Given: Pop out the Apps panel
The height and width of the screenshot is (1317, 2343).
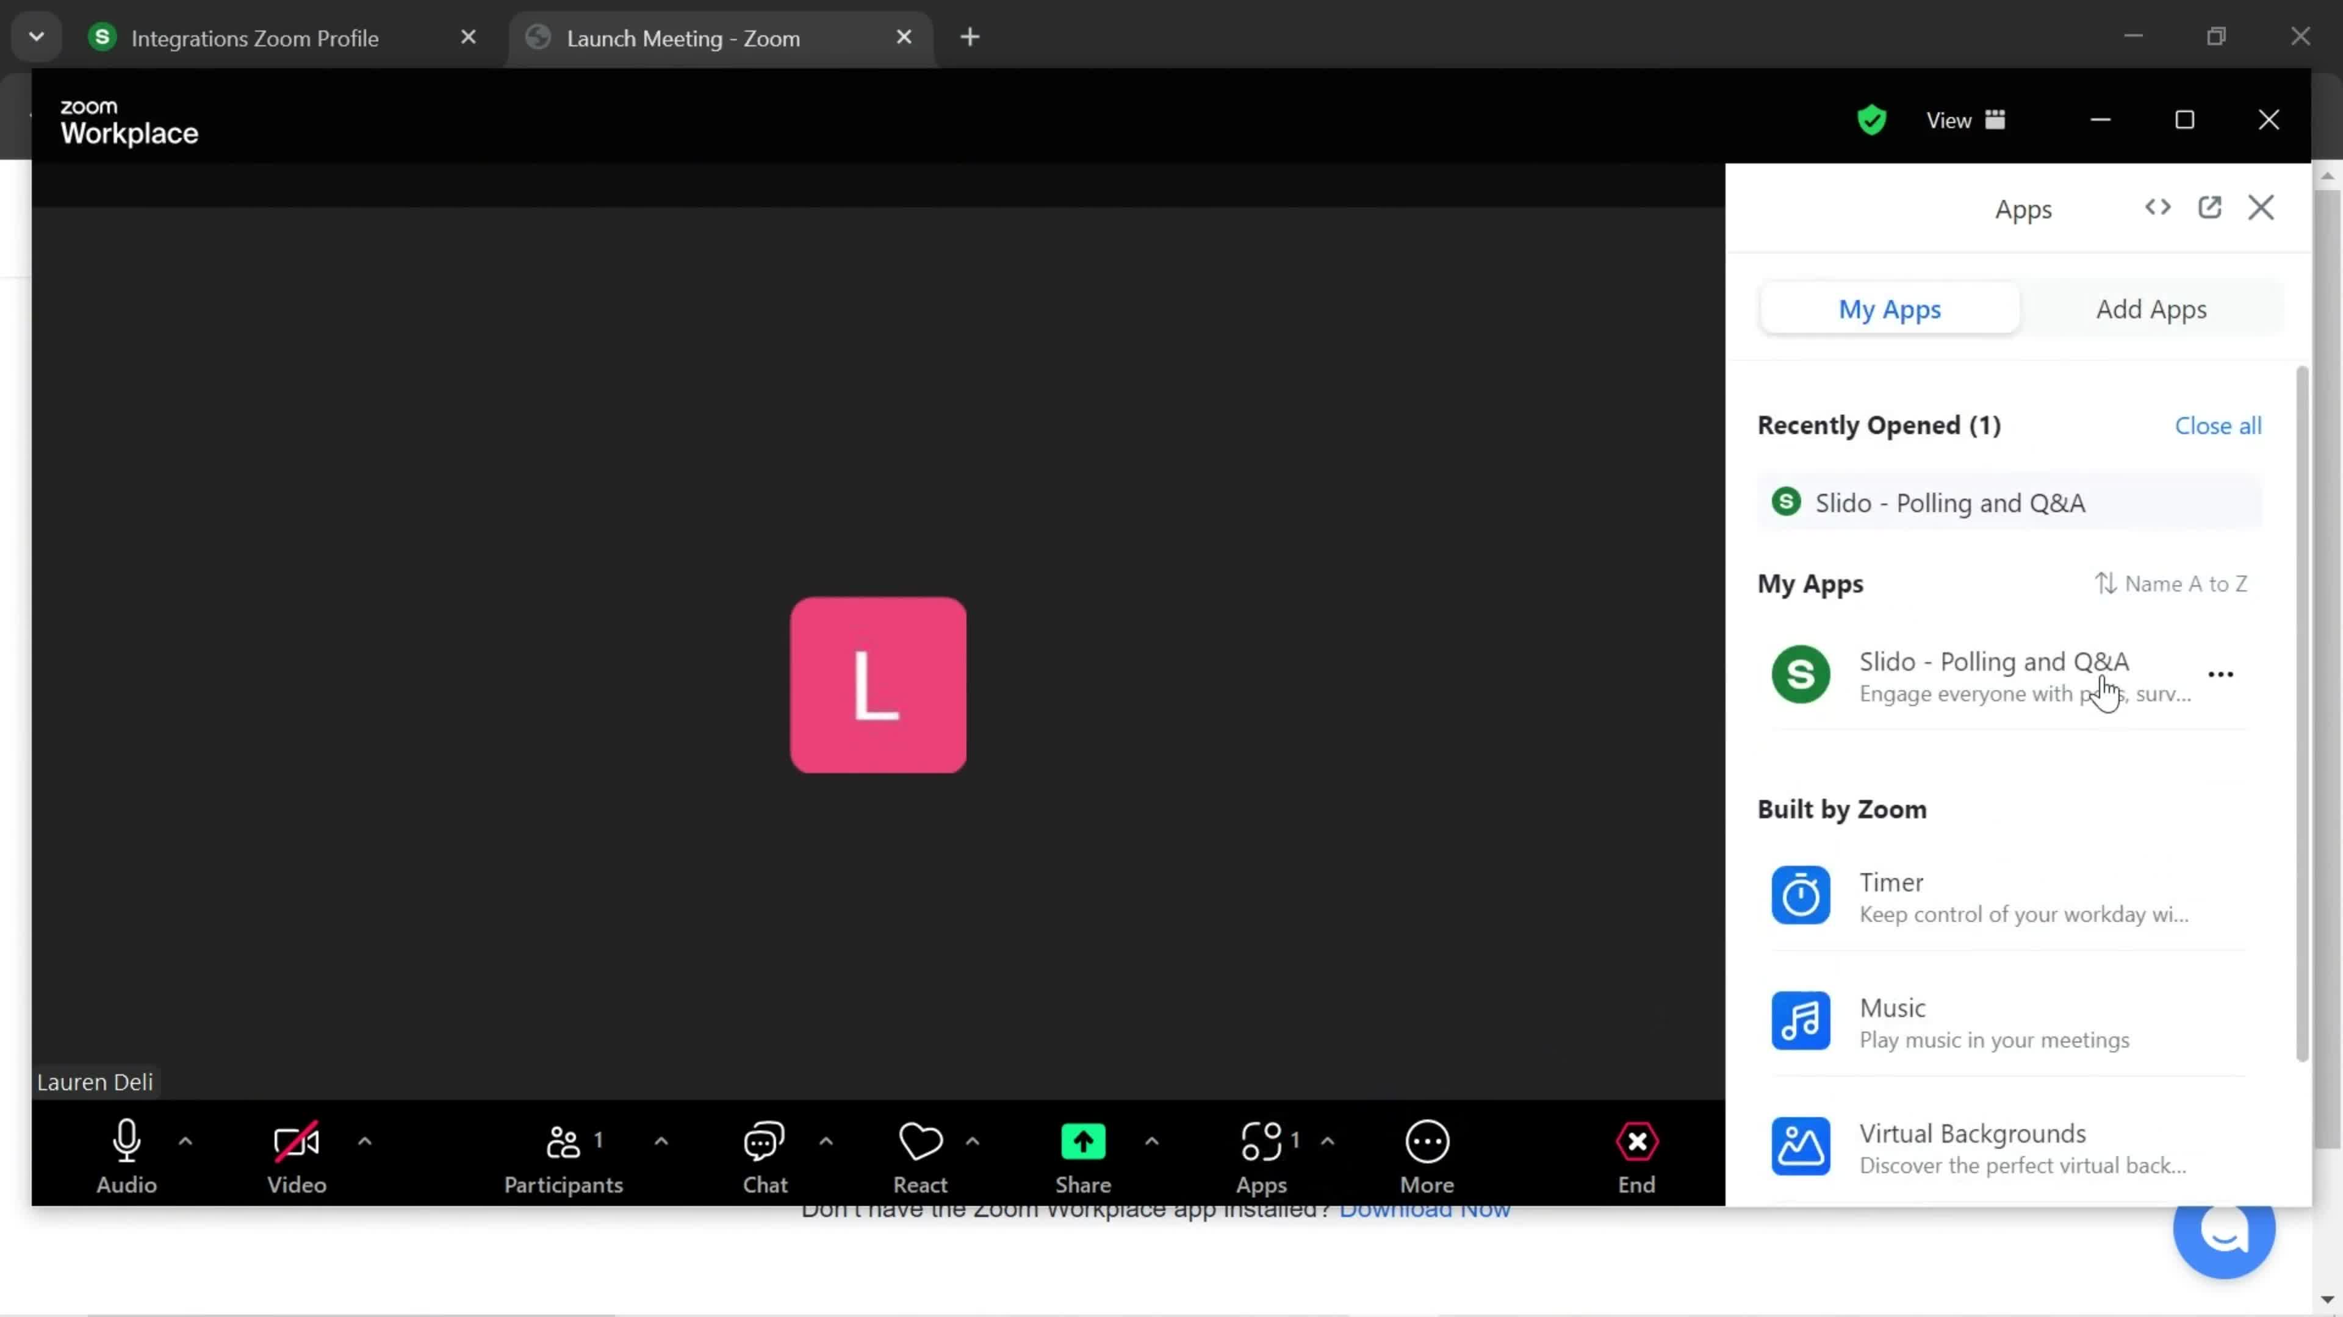Looking at the screenshot, I should point(2209,207).
